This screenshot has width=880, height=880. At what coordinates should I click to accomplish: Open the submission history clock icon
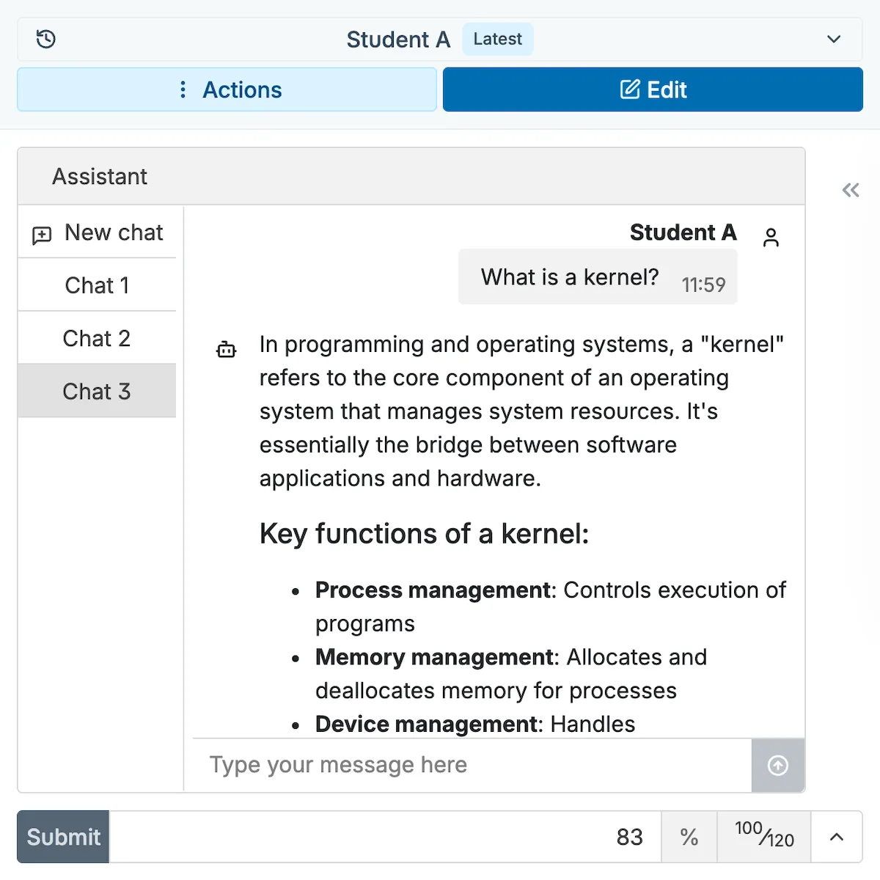pos(46,39)
